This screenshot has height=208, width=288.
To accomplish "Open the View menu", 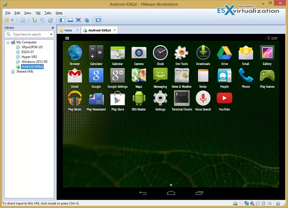I will point(28,13).
